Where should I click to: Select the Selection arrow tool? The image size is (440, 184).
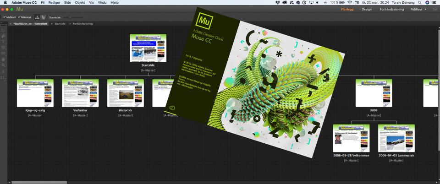tap(3, 30)
